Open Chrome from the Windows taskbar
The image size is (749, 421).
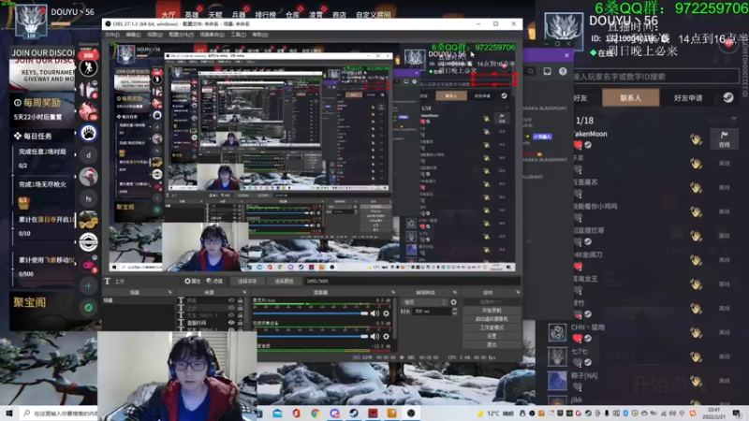click(316, 414)
